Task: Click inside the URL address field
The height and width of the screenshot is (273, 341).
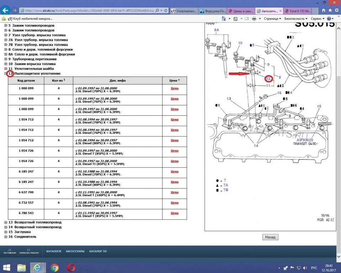Action: pyautogui.click(x=89, y=10)
